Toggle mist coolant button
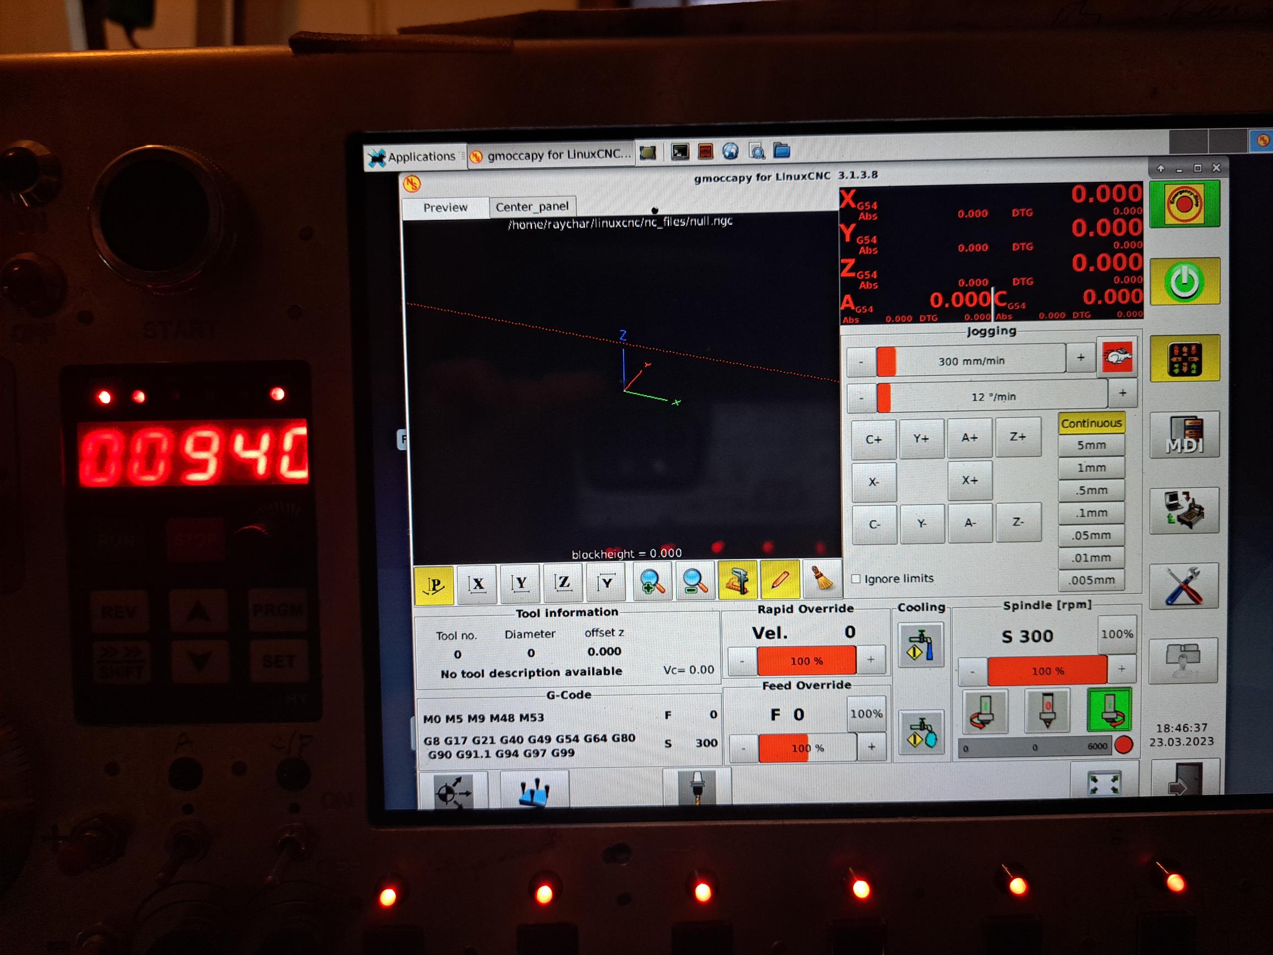This screenshot has width=1273, height=955. coord(922,732)
